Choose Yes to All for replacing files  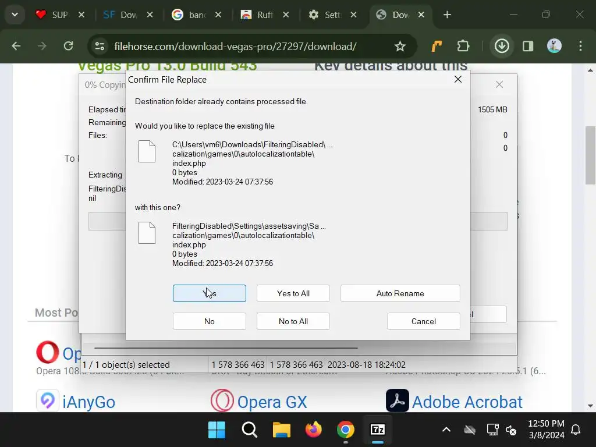(x=293, y=293)
